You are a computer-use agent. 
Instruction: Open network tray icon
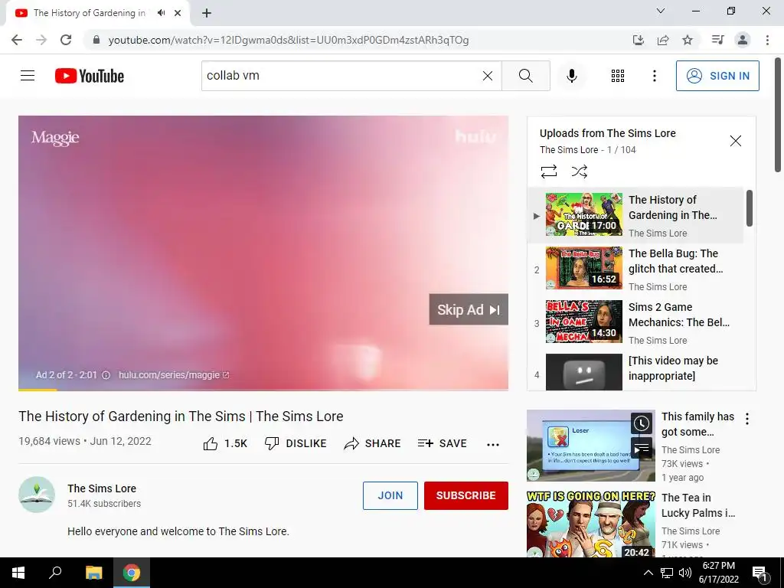pyautogui.click(x=667, y=573)
